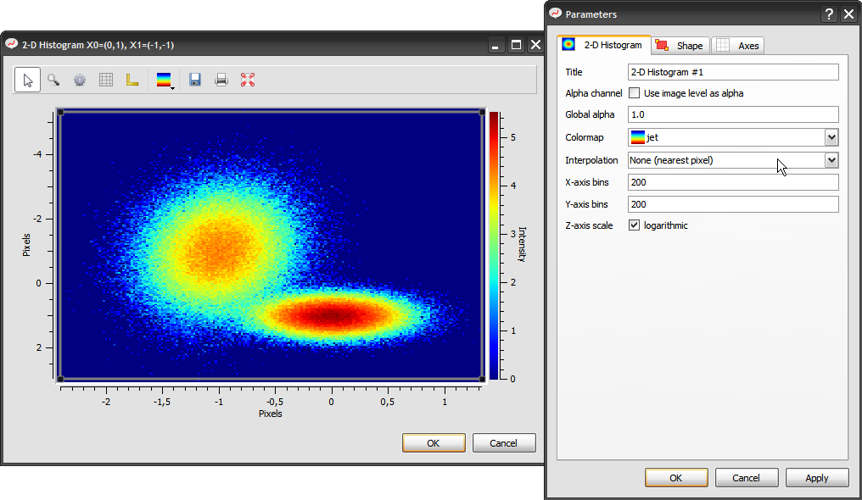
Task: Click the red lifebuoy help icon
Action: pyautogui.click(x=248, y=80)
